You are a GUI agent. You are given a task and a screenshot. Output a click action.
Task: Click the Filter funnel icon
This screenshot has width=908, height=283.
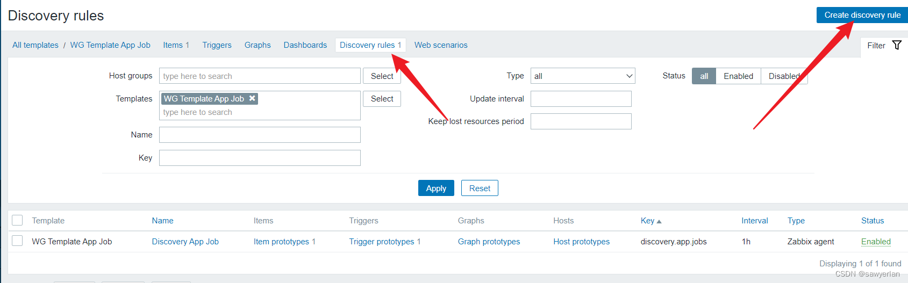tap(897, 45)
